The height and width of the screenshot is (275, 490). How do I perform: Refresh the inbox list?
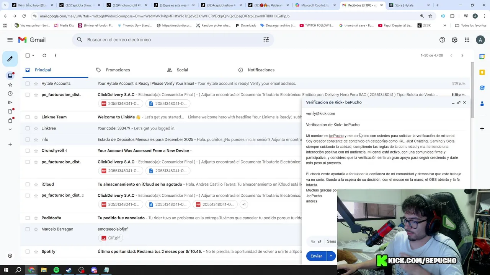(44, 55)
